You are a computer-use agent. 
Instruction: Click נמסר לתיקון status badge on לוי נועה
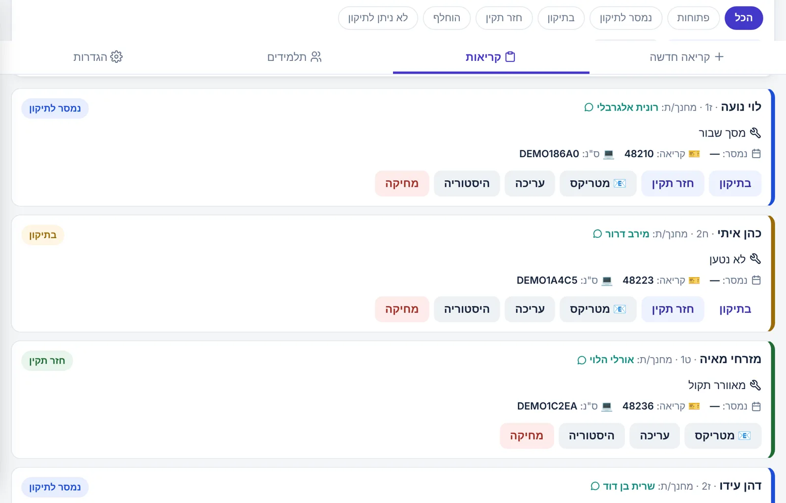(55, 109)
